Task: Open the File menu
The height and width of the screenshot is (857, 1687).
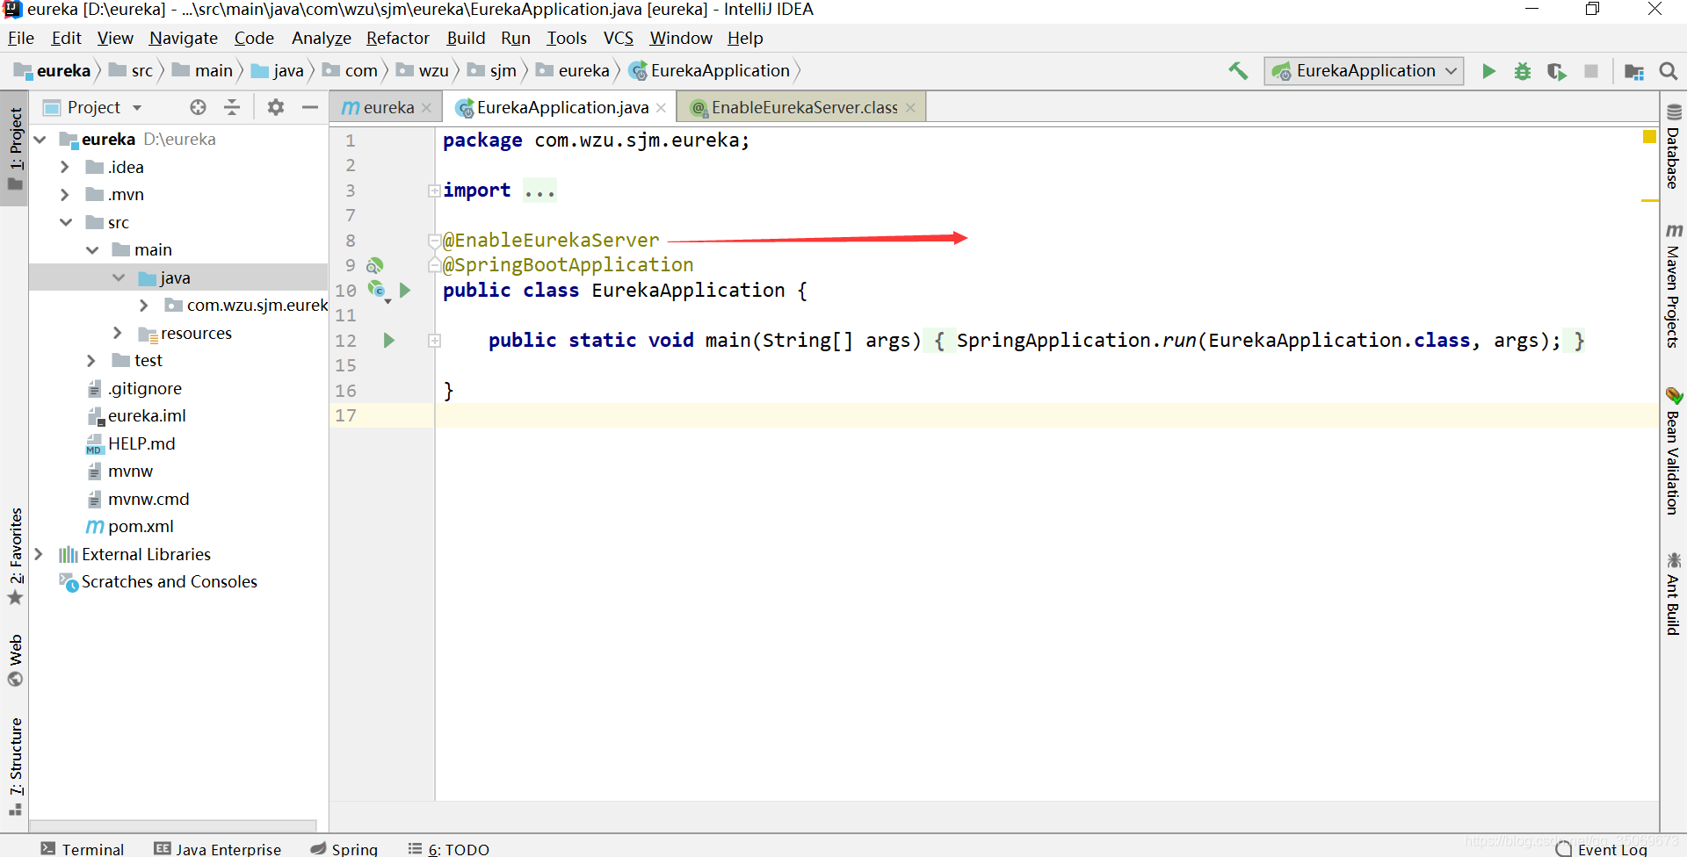Action: click(x=21, y=38)
